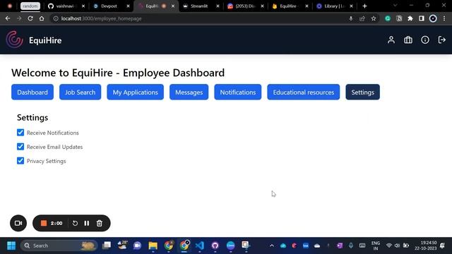452x254 pixels.
Task: Open the Messages section
Action: pyautogui.click(x=189, y=92)
